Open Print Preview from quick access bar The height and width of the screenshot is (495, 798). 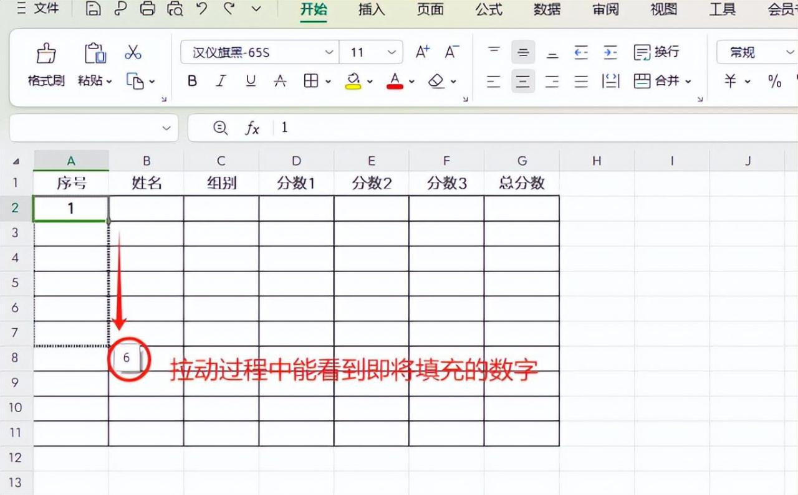[x=175, y=9]
